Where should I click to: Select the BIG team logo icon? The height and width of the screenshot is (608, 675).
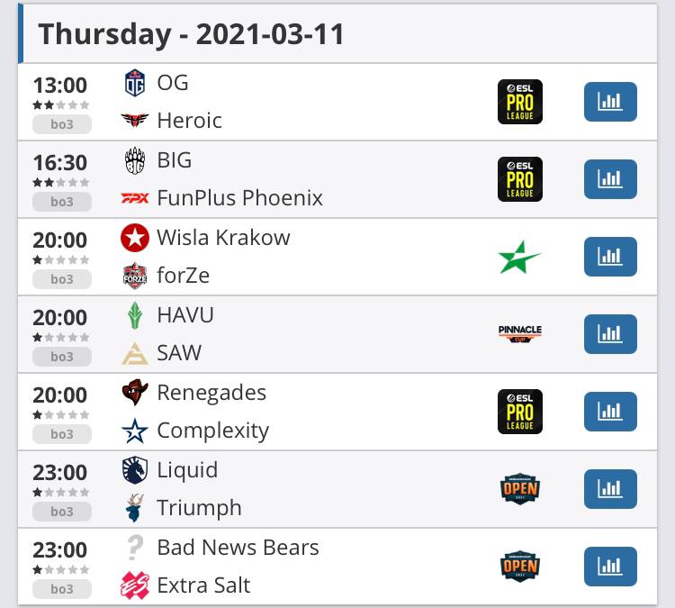(x=134, y=160)
